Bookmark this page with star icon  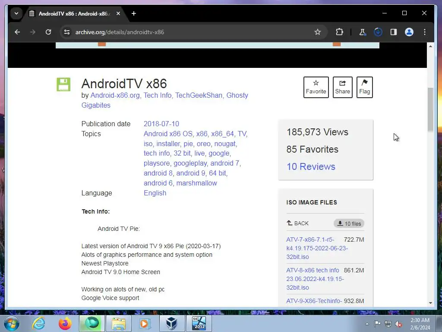click(x=318, y=32)
